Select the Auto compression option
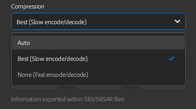Screen dimensions: 196x109 [24, 43]
